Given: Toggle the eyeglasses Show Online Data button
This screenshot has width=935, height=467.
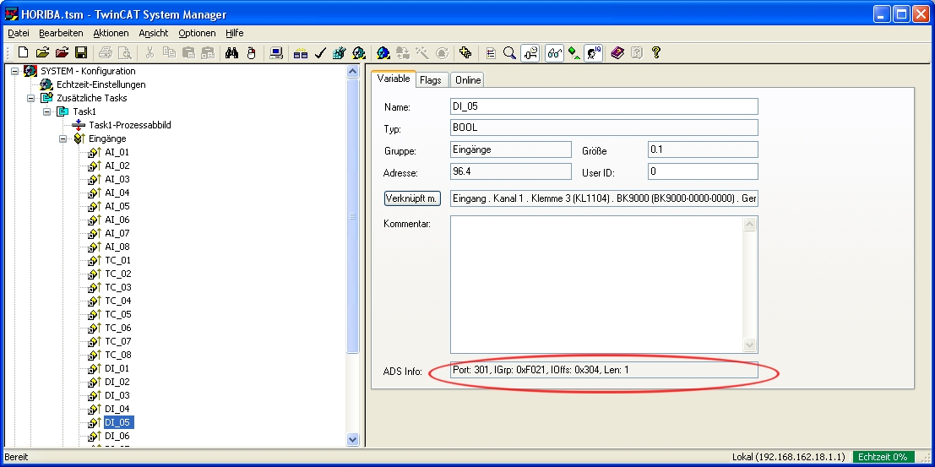Looking at the screenshot, I should pos(555,53).
